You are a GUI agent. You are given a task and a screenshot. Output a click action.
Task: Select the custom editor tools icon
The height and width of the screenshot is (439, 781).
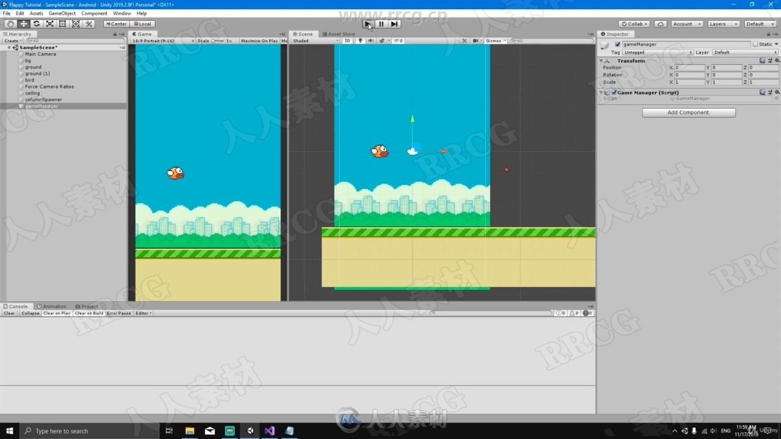pyautogui.click(x=89, y=24)
